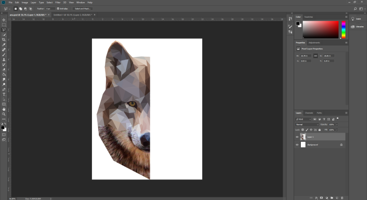The height and width of the screenshot is (200, 367).
Task: Click the lock all layer icon
Action: click(319, 130)
